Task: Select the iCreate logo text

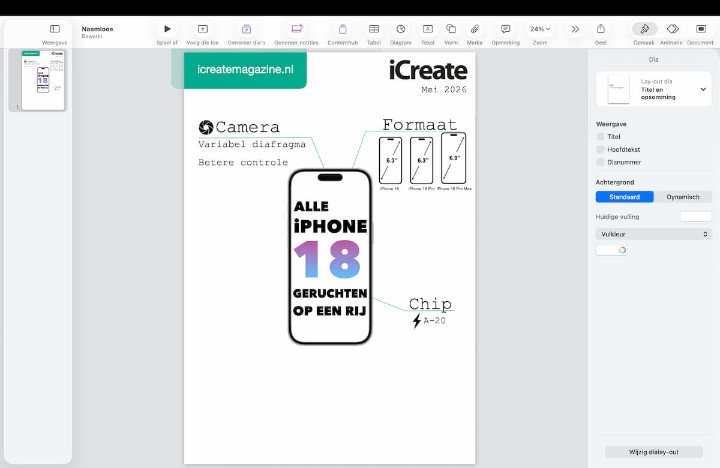Action: point(428,70)
